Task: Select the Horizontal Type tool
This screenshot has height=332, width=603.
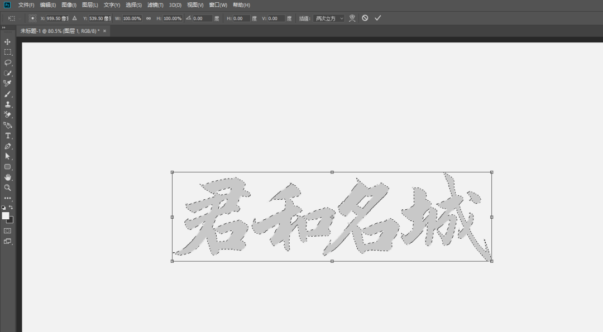Action: (x=7, y=136)
